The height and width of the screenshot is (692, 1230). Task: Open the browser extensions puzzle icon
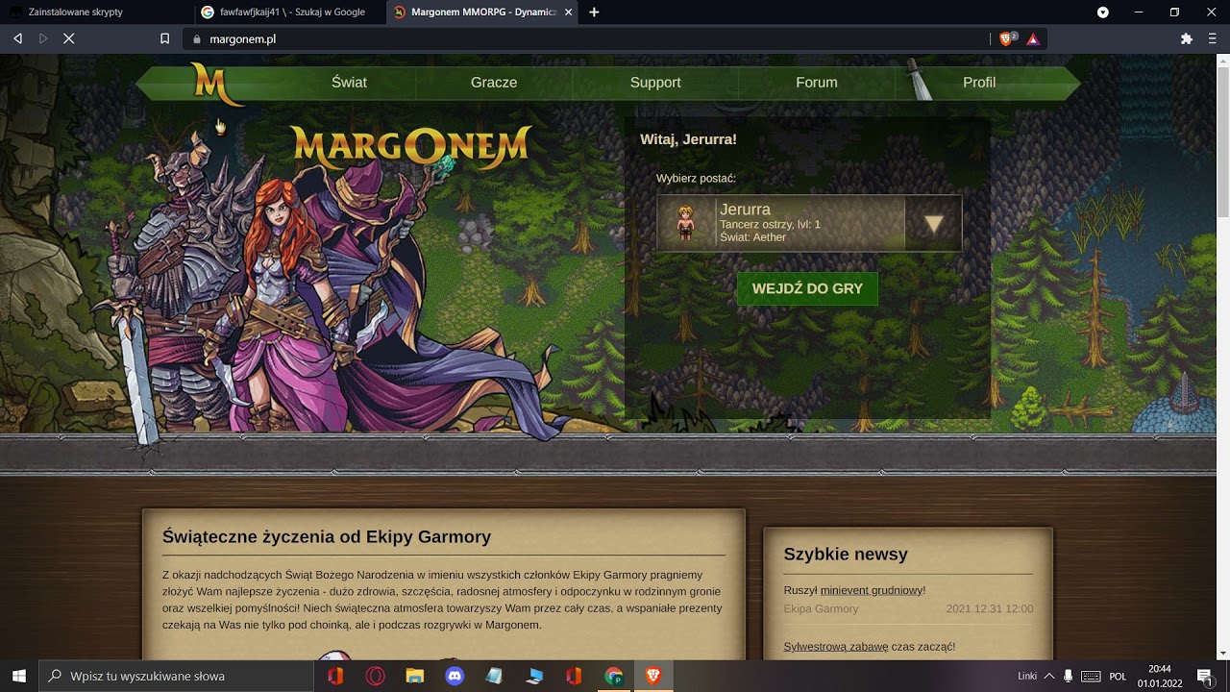click(1186, 39)
